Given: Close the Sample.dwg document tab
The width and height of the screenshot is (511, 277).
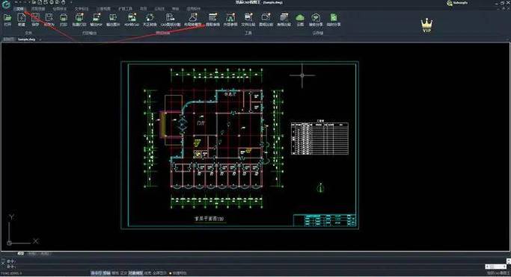Looking at the screenshot, I should pos(40,40).
